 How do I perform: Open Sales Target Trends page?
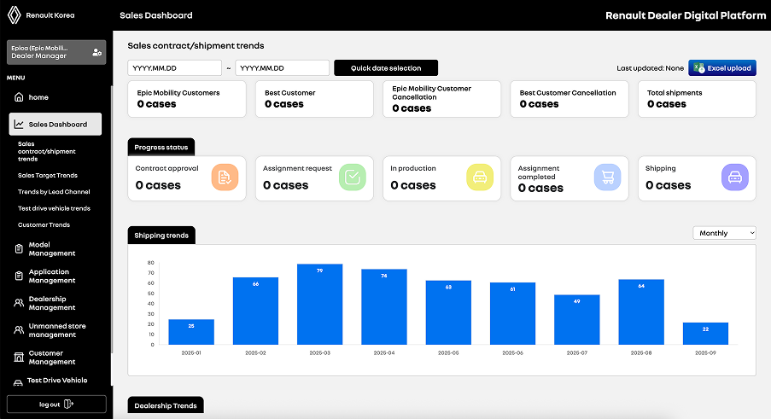[48, 175]
